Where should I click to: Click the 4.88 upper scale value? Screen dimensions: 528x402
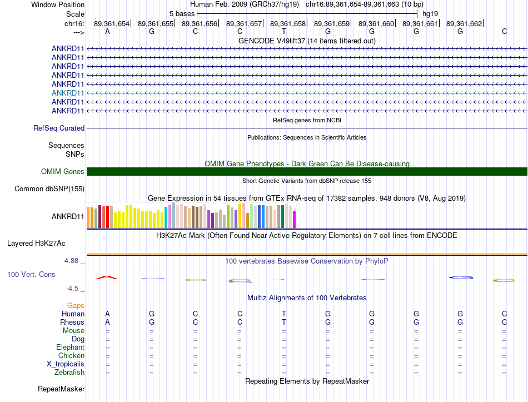click(71, 260)
